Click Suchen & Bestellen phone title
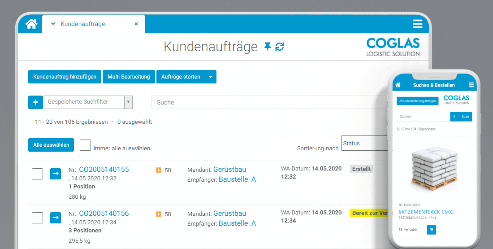This screenshot has width=493, height=249. click(x=434, y=85)
